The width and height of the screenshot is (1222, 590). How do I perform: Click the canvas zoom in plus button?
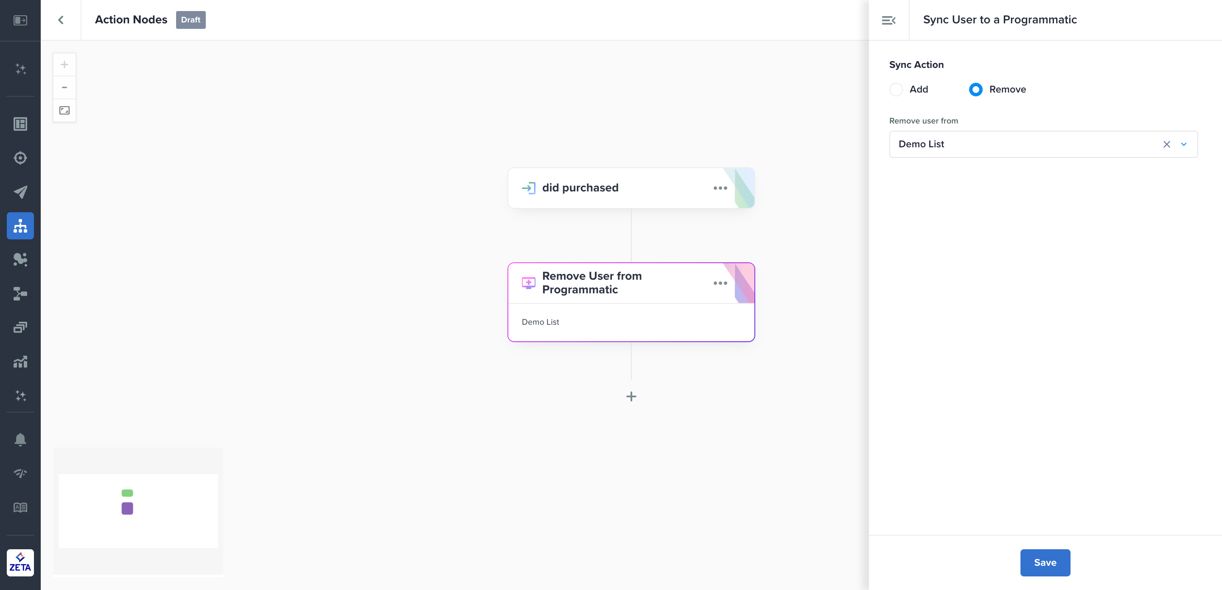tap(64, 65)
